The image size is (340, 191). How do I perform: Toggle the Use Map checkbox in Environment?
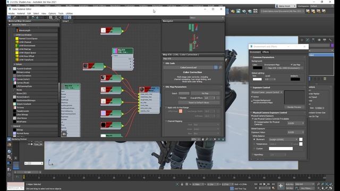[292, 65]
